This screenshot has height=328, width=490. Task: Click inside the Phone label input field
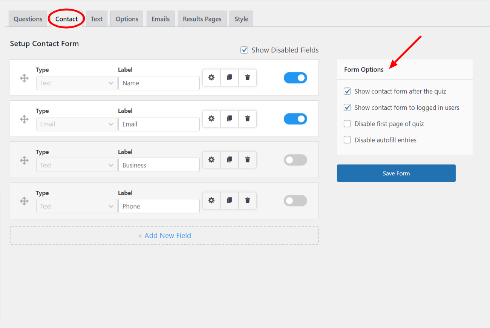159,206
